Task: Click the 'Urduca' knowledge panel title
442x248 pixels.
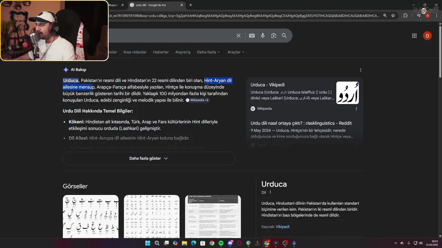Action: click(274, 184)
